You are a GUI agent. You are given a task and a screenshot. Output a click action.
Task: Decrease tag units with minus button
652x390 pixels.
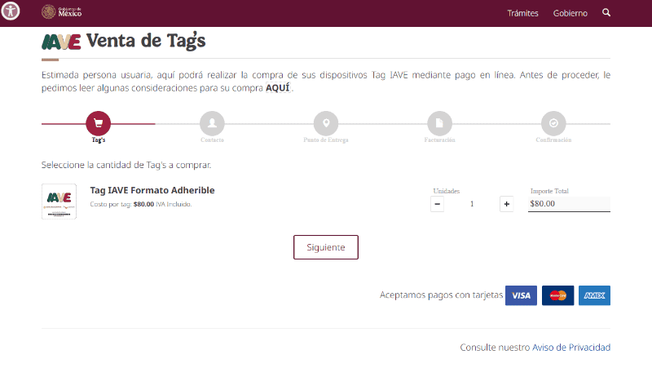(438, 204)
